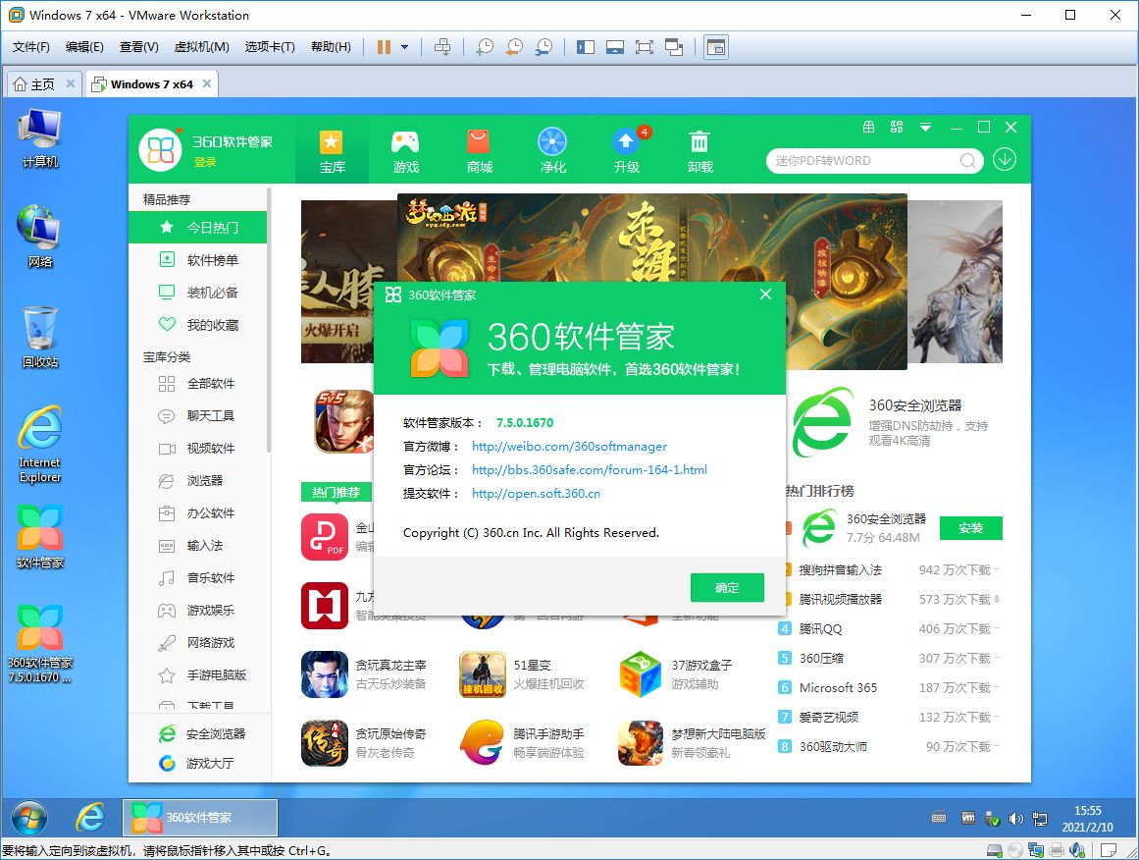The width and height of the screenshot is (1139, 860).
Task: Confirm the About dialog with 确定
Action: (x=727, y=587)
